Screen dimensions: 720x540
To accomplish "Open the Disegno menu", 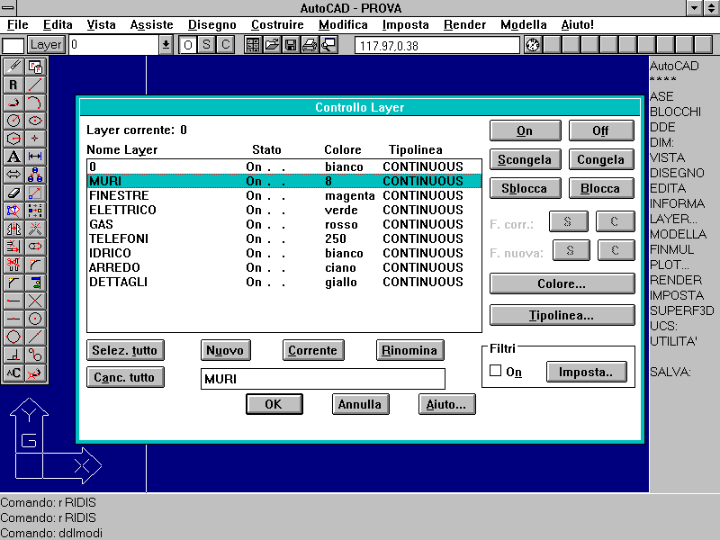I will point(212,25).
